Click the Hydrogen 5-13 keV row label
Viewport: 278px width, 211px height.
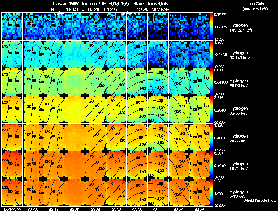[x=239, y=194]
